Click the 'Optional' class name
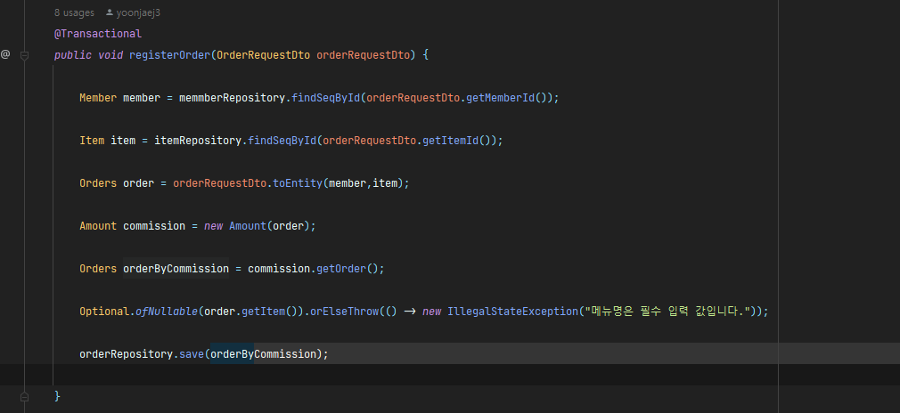Viewport: 900px width, 413px height. click(x=104, y=312)
